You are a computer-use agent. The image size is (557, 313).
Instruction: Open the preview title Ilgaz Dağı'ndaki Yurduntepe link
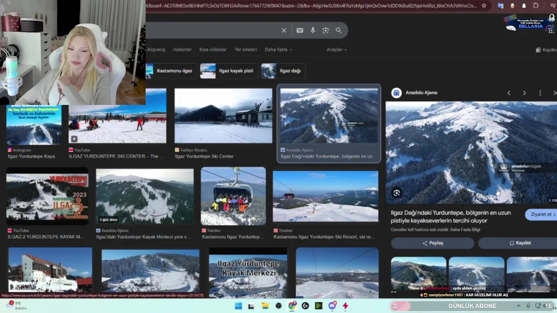coord(451,216)
